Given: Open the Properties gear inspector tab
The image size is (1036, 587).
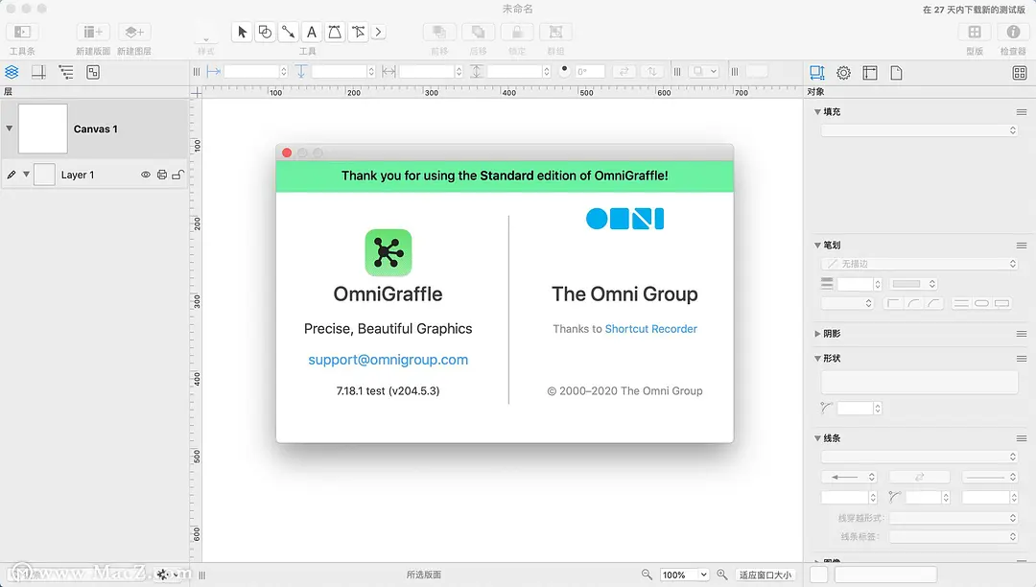Looking at the screenshot, I should [x=844, y=73].
